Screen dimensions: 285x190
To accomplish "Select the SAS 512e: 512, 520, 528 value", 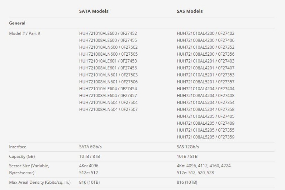I will (x=195, y=173).
